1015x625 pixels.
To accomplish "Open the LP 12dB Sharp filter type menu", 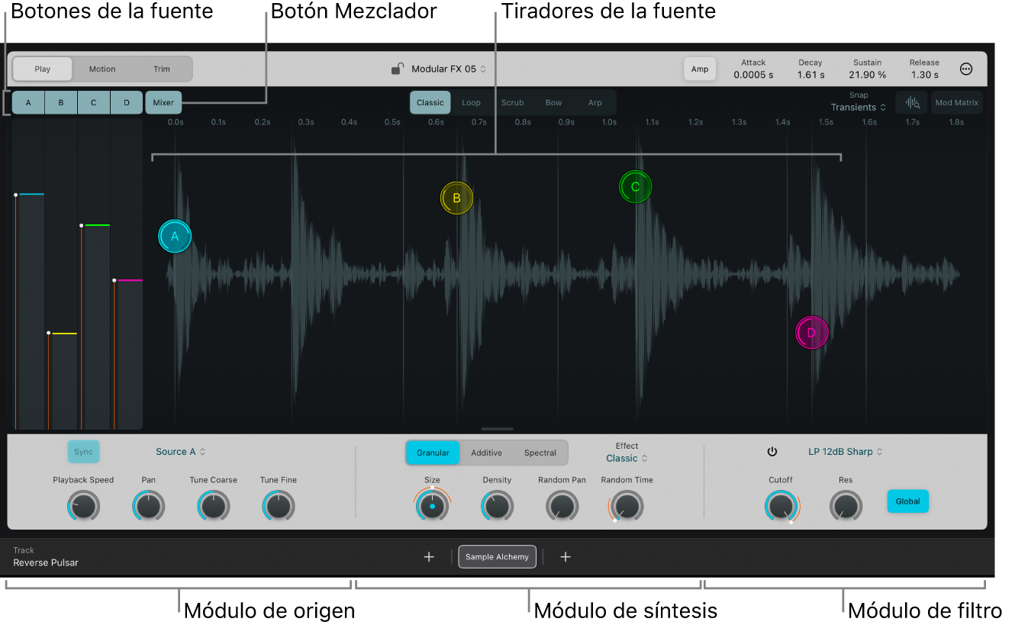I will [846, 452].
